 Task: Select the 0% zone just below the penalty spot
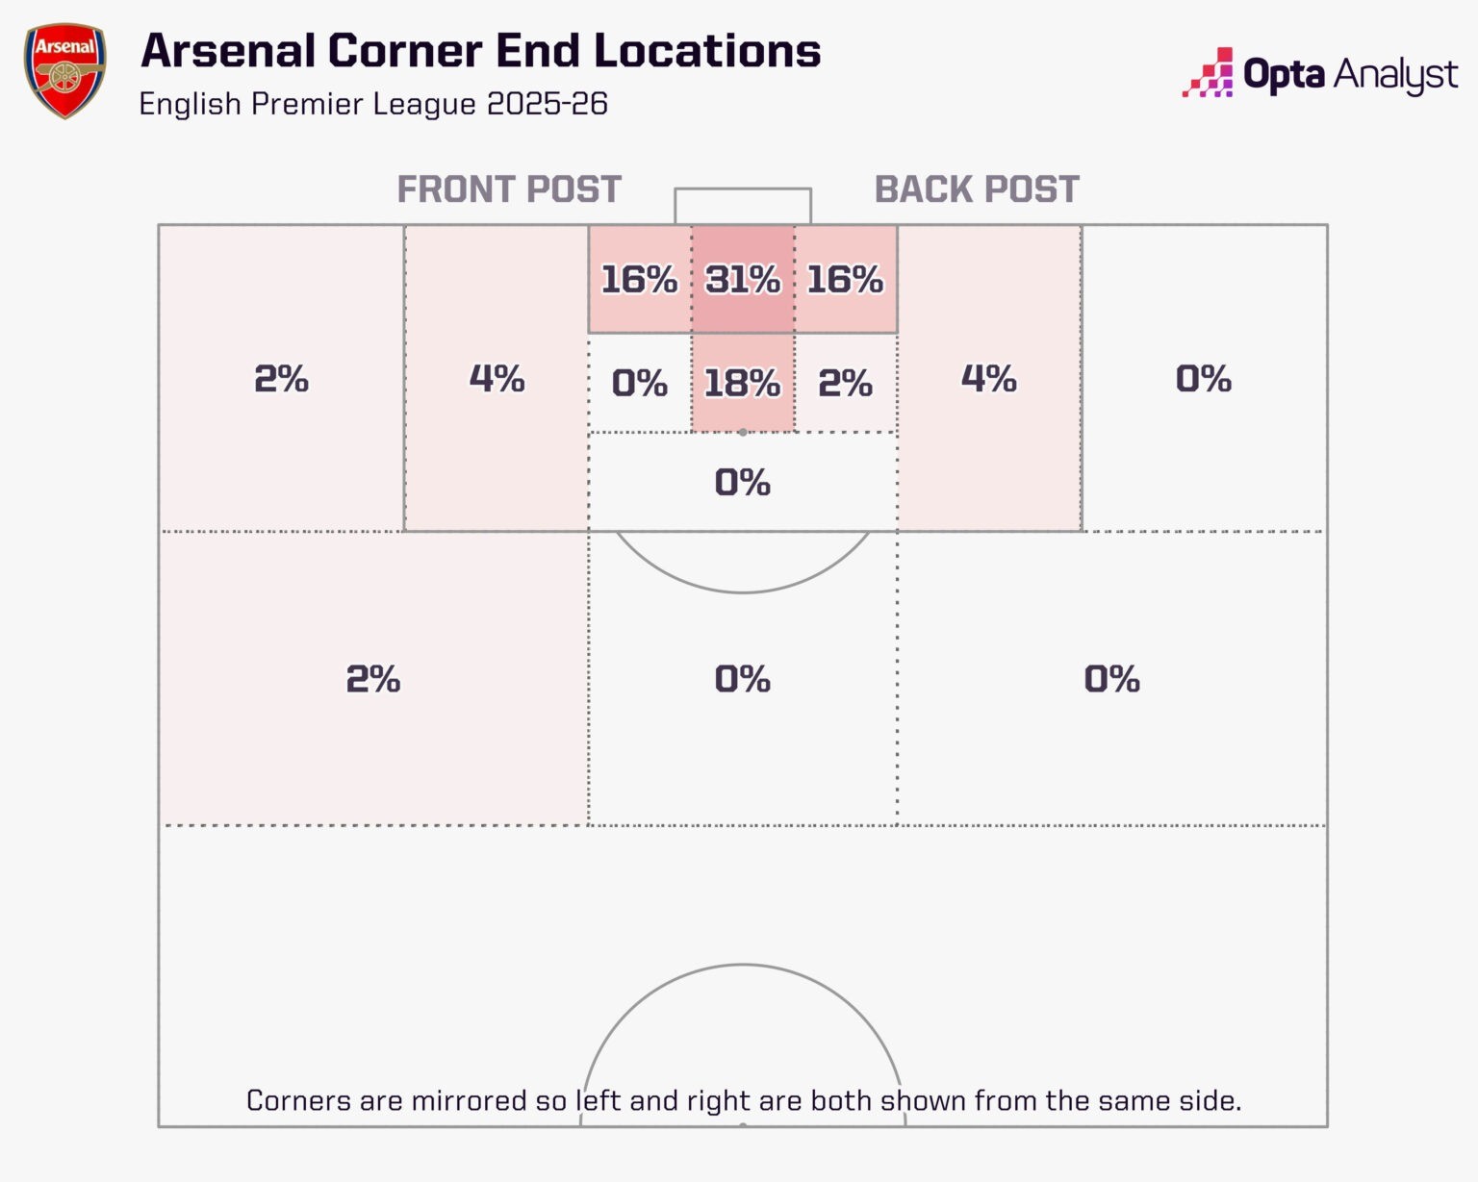point(743,482)
